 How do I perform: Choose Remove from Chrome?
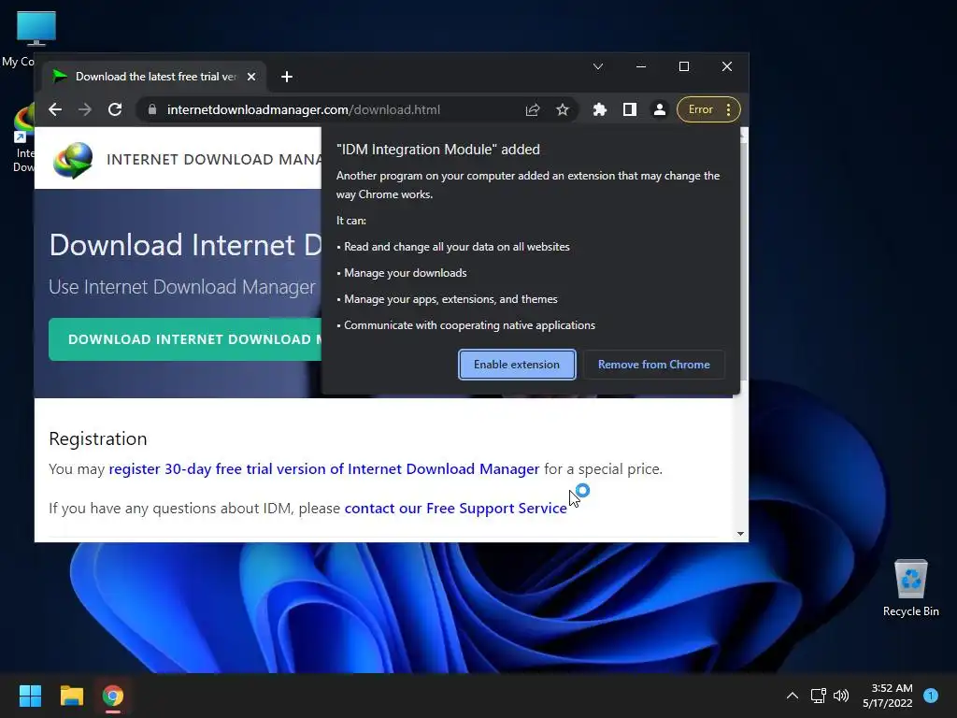point(653,365)
